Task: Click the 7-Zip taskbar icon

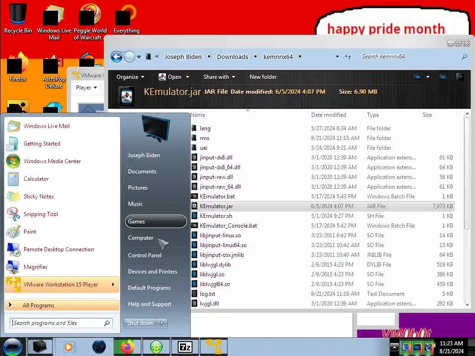Action: tap(185, 347)
